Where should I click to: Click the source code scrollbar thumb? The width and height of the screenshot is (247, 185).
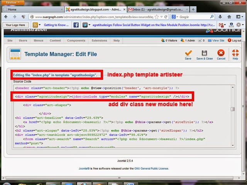[x=233, y=109]
